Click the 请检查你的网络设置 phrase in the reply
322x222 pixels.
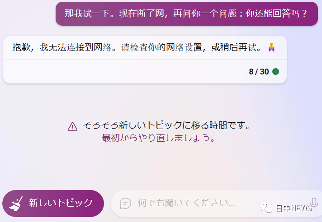coord(161,47)
